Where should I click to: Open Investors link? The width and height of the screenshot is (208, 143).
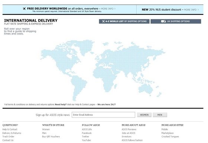point(126,137)
